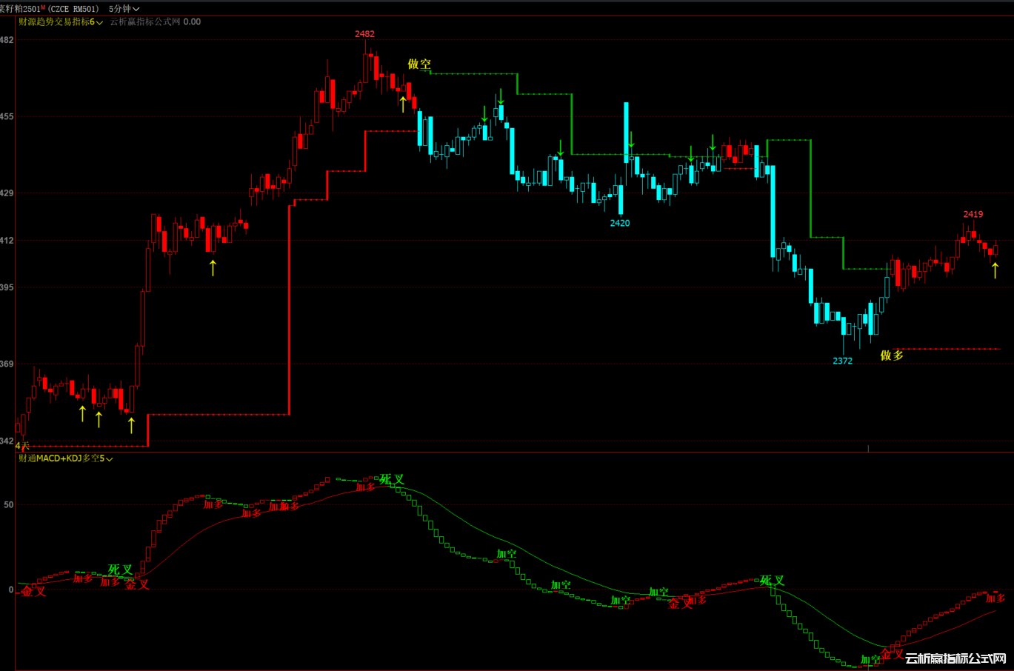Select the 2482 high price label
Screen dimensions: 1014x671
point(364,34)
